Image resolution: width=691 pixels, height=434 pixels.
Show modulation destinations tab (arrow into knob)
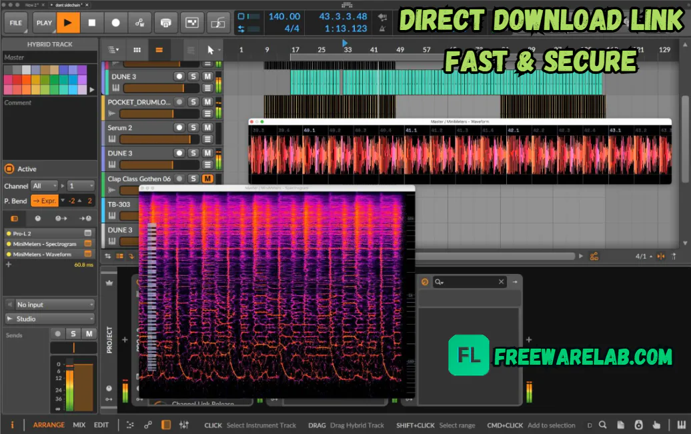pos(85,219)
